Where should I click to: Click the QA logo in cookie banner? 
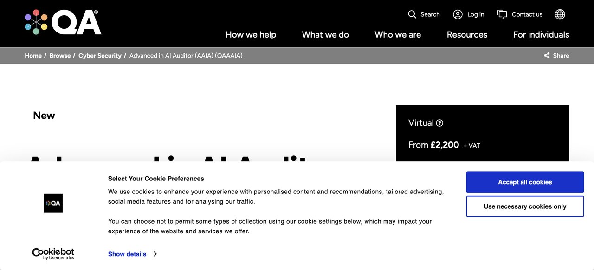(53, 203)
